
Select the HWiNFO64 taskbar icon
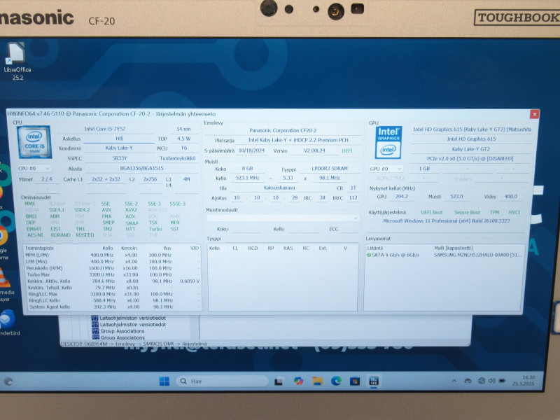374,381
